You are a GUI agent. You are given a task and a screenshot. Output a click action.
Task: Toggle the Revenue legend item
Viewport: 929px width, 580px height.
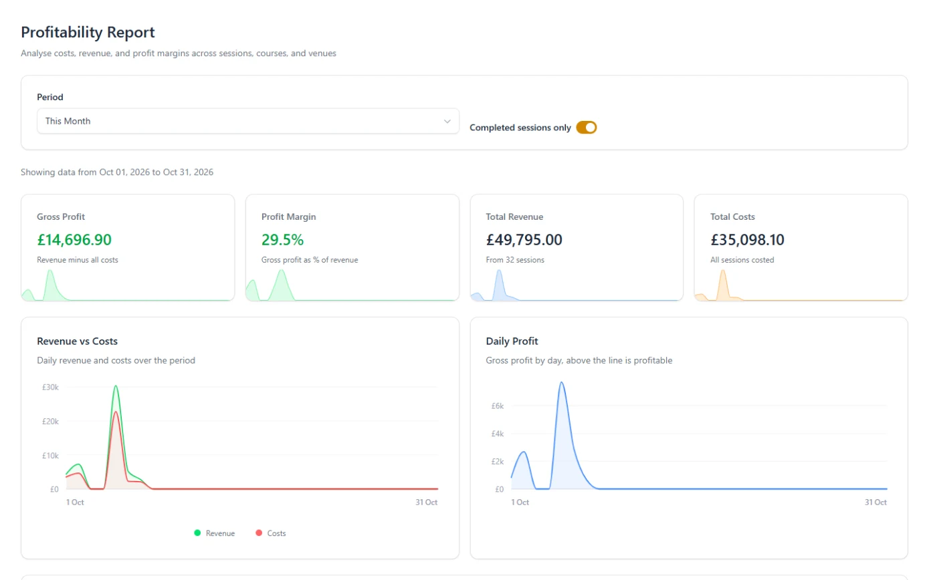pos(214,533)
